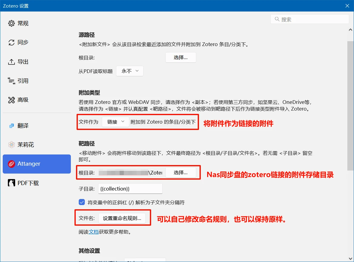Click the scrollbar up arrow

350,30
